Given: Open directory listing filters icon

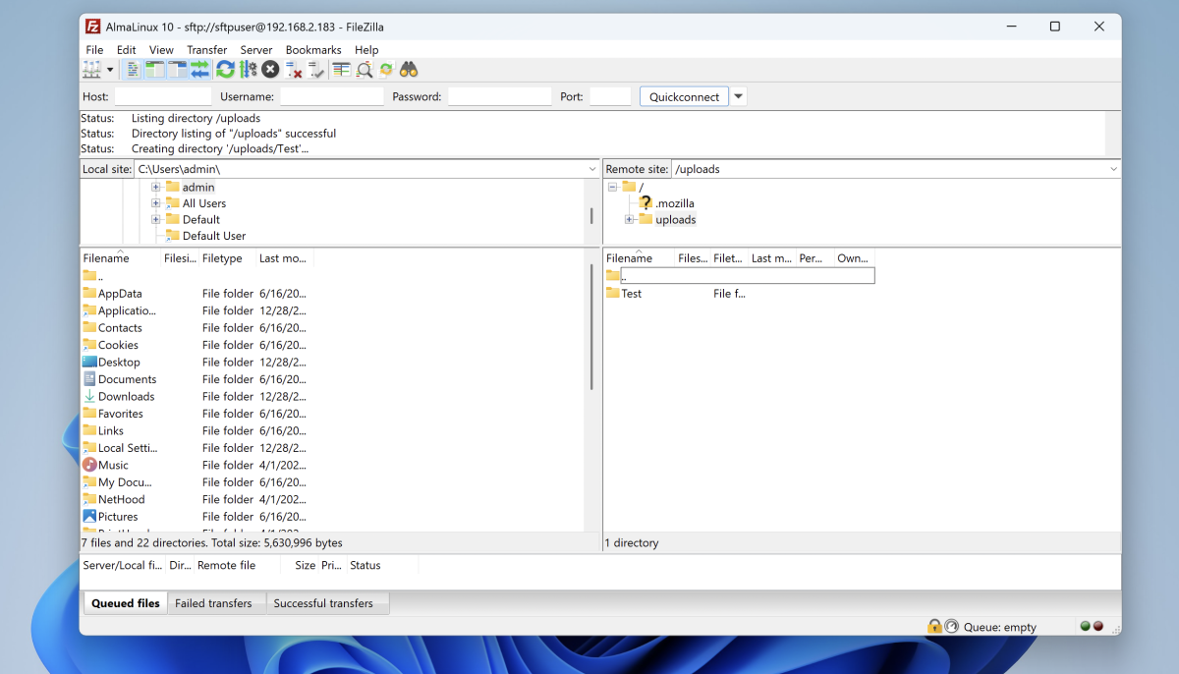Looking at the screenshot, I should coord(341,70).
